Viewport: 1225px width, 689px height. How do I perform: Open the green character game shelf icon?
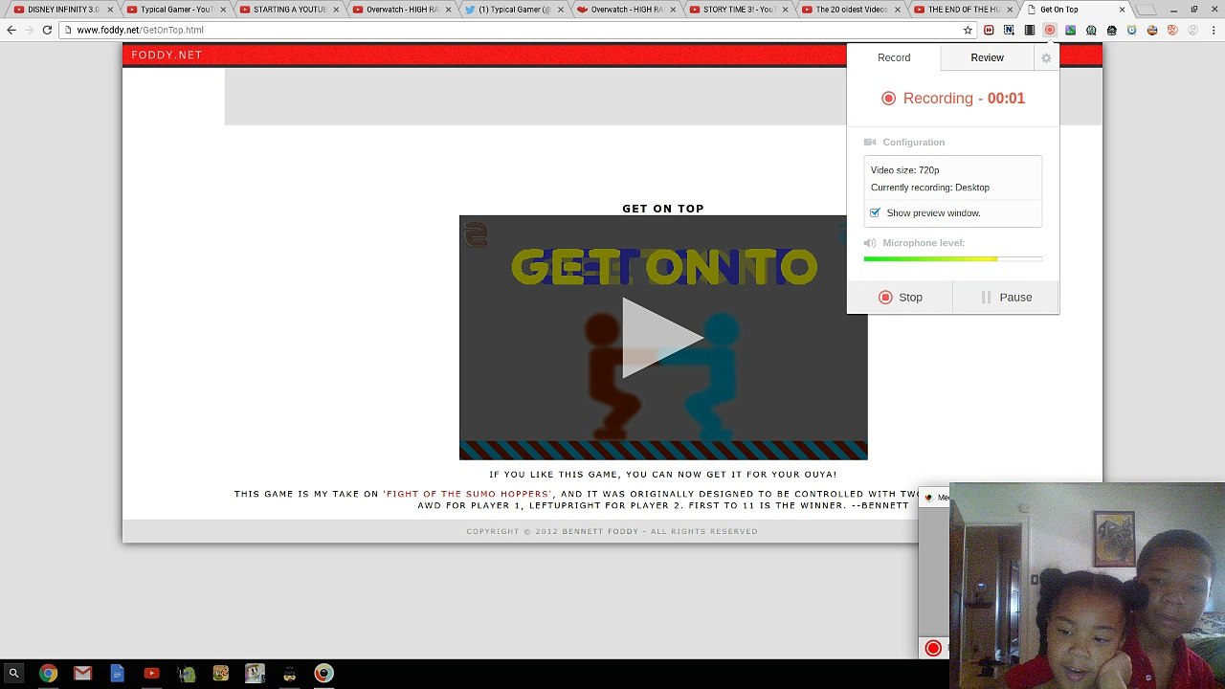[186, 674]
